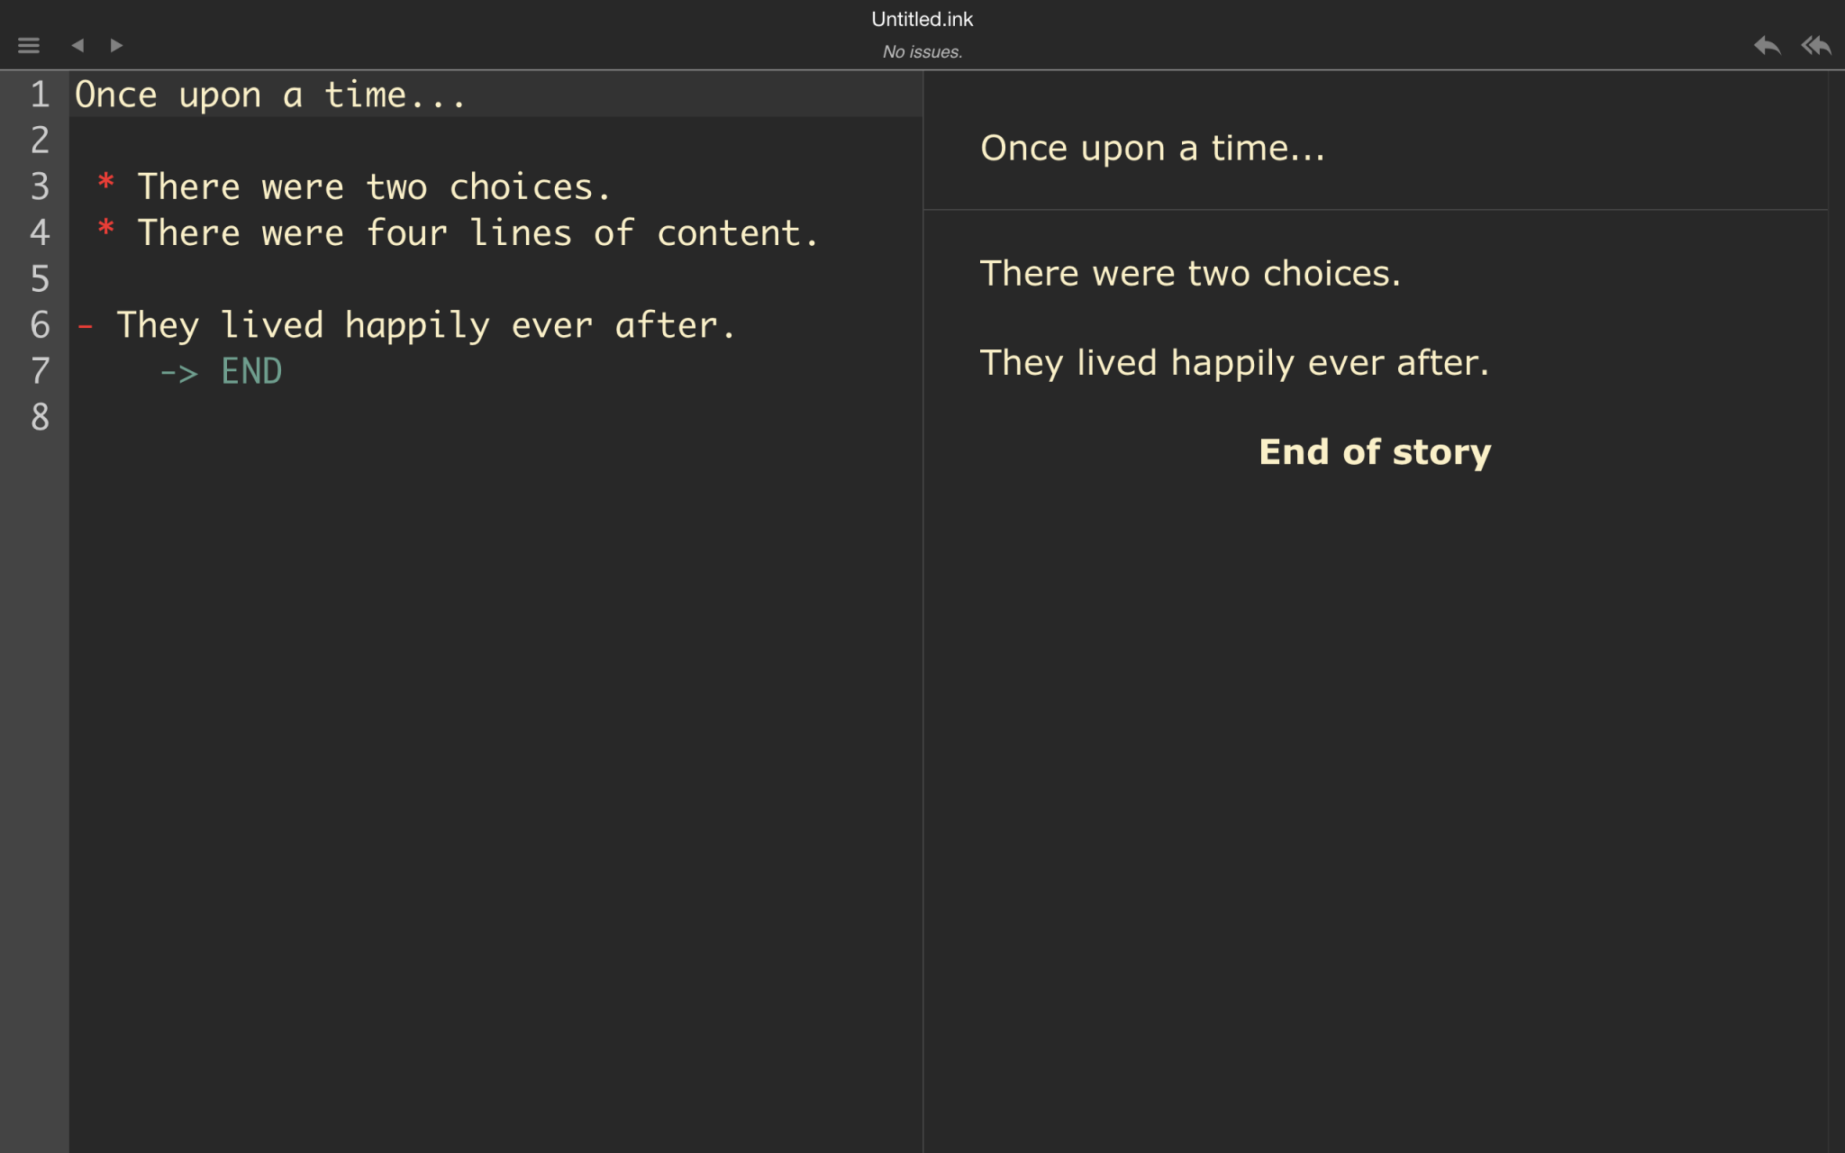Click the gather dash on line 6
Image resolution: width=1845 pixels, height=1153 pixels.
(x=85, y=324)
